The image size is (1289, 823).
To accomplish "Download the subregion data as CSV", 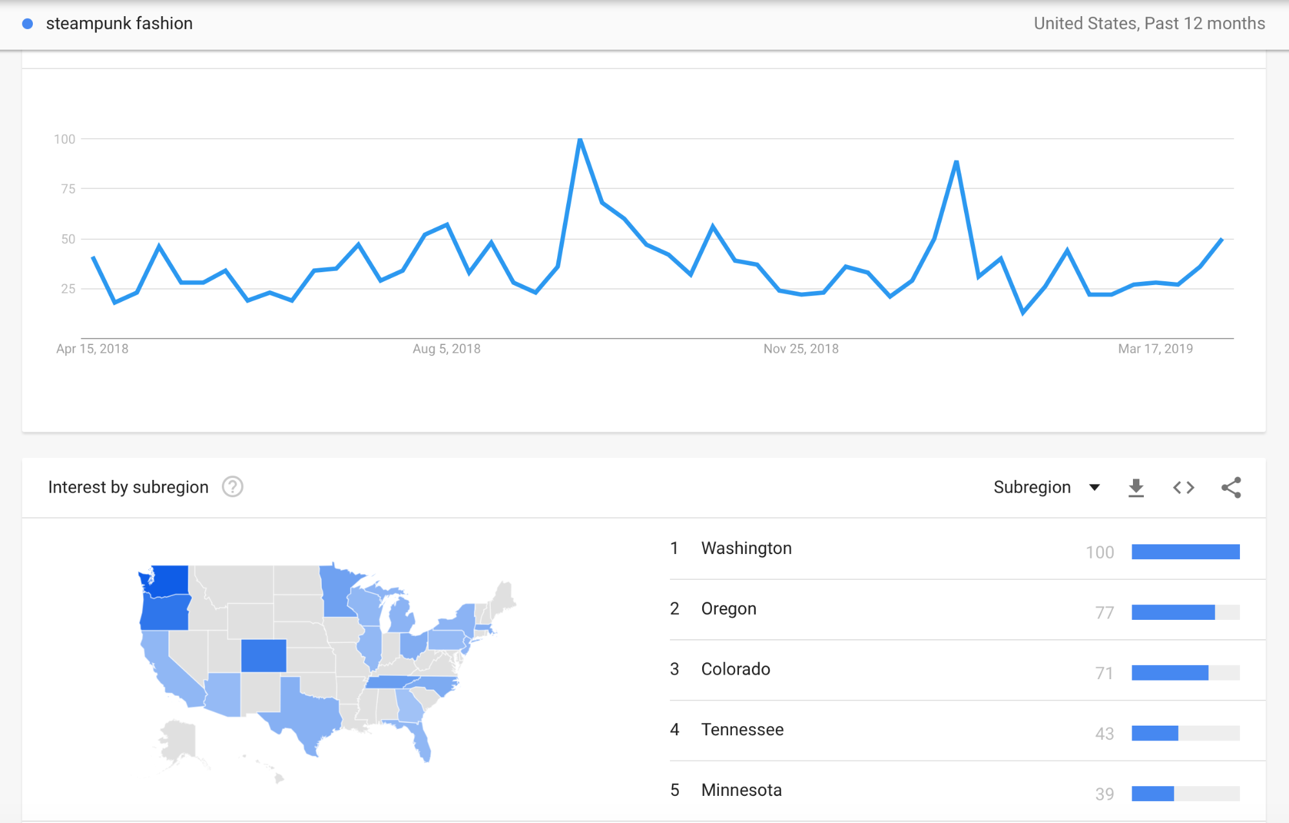I will tap(1136, 488).
